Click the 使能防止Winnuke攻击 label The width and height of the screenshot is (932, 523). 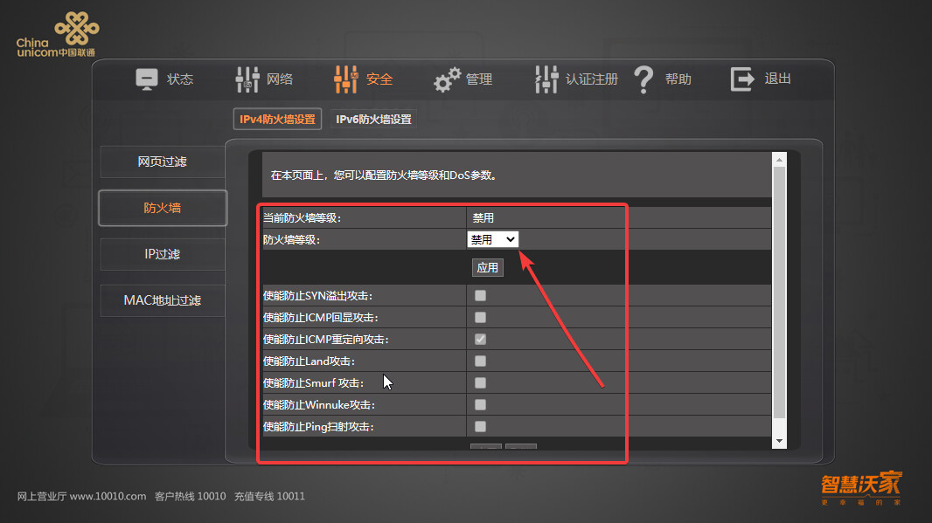[x=319, y=405]
